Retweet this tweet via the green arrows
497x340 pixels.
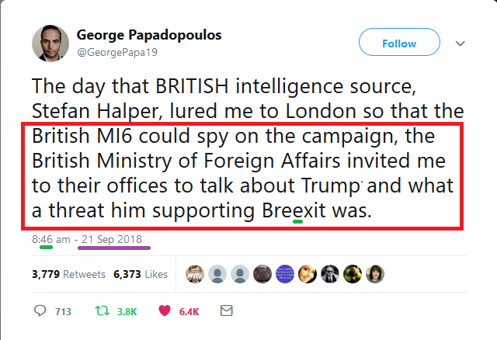(x=99, y=311)
